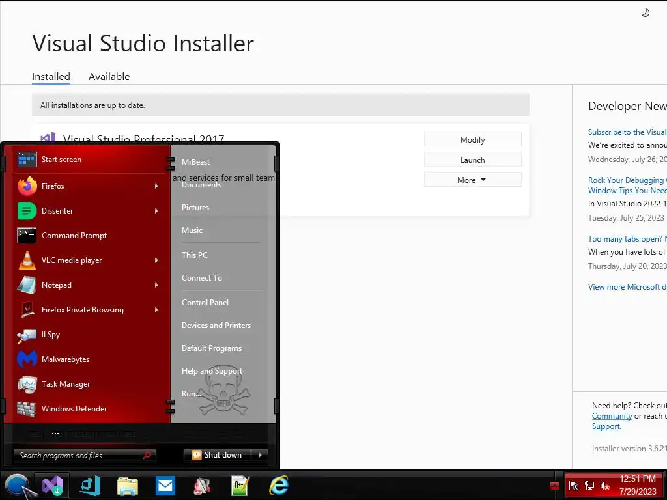Open Default Programs from the Start menu

click(x=212, y=348)
